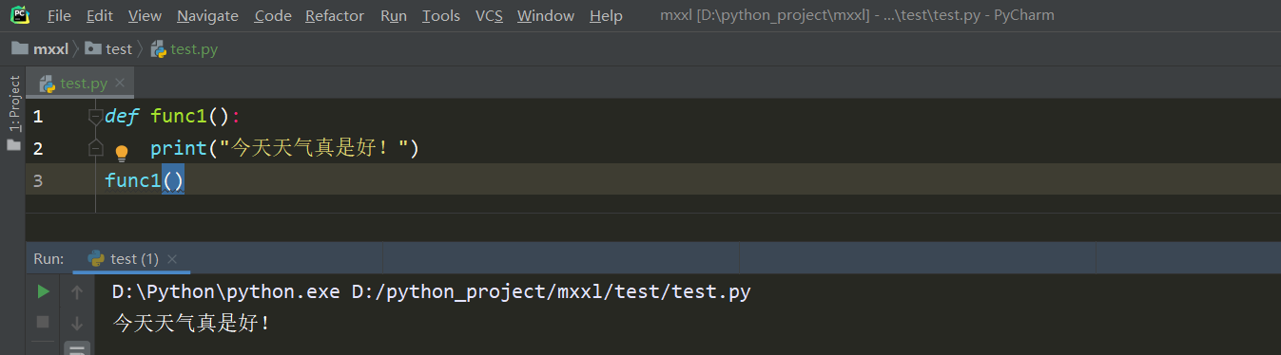Click the up arrow in Run panel

click(x=77, y=292)
